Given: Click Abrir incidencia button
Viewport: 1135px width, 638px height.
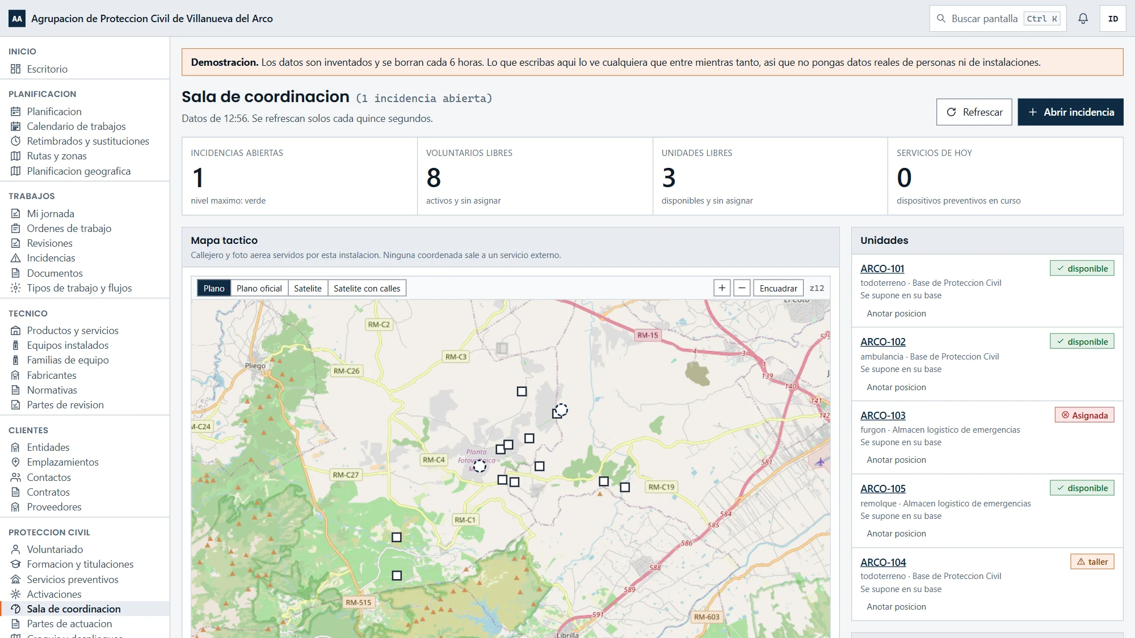Looking at the screenshot, I should point(1070,112).
